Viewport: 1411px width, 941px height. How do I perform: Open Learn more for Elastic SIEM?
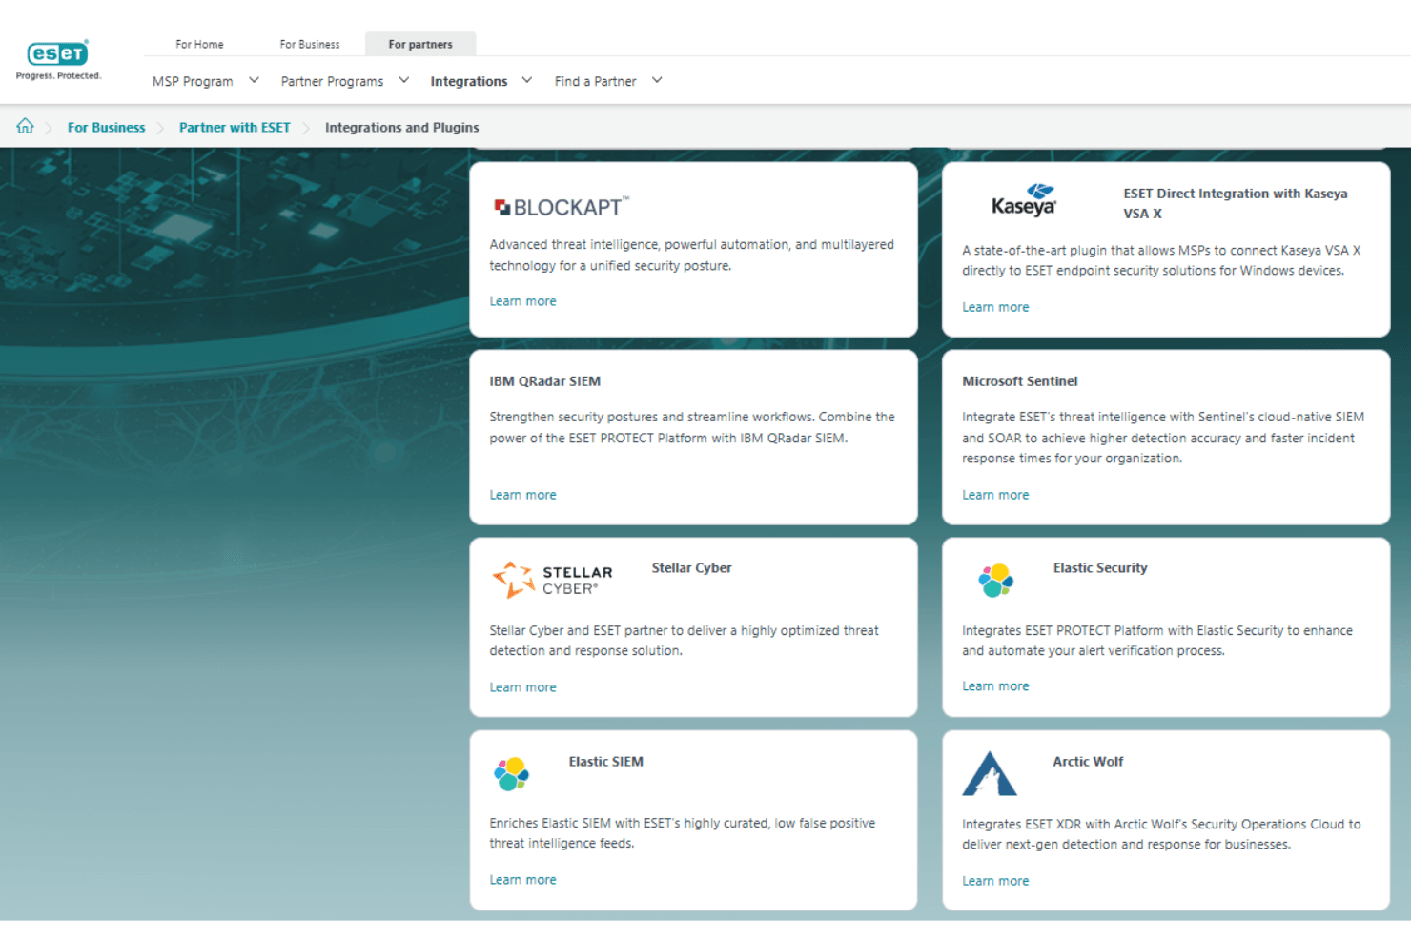coord(522,880)
